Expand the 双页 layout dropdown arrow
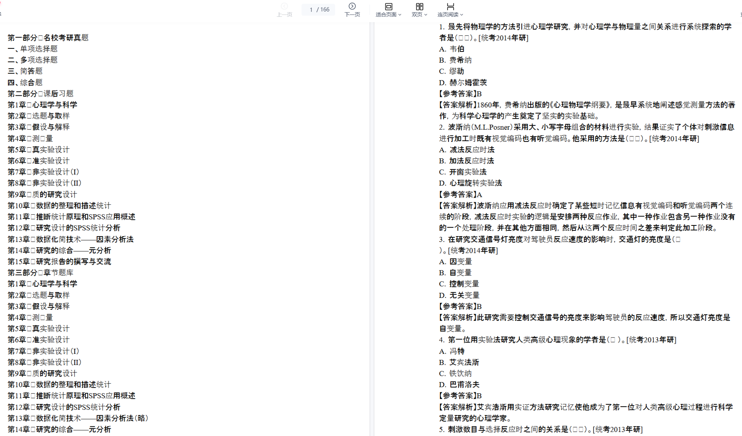Image resolution: width=742 pixels, height=436 pixels. (x=426, y=15)
